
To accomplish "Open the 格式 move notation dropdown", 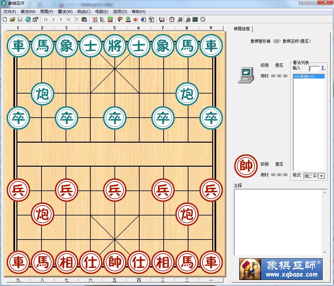I will 315,176.
